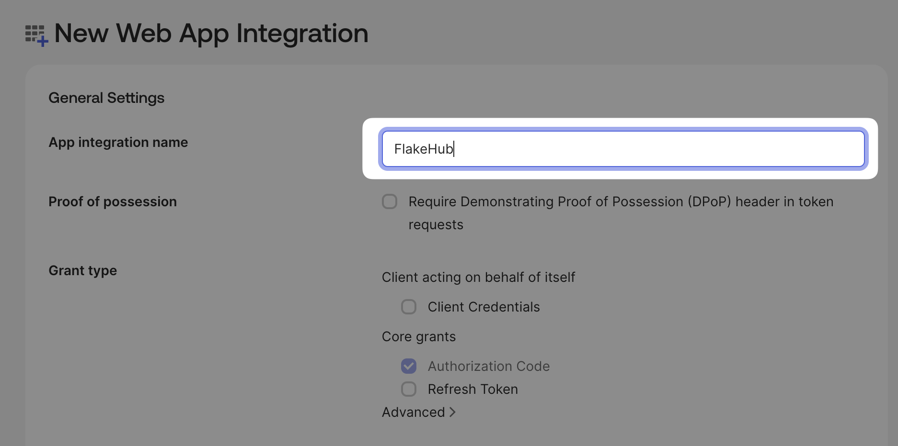Click the chevron next to Advanced
Screen dimensions: 898x446
pos(452,412)
